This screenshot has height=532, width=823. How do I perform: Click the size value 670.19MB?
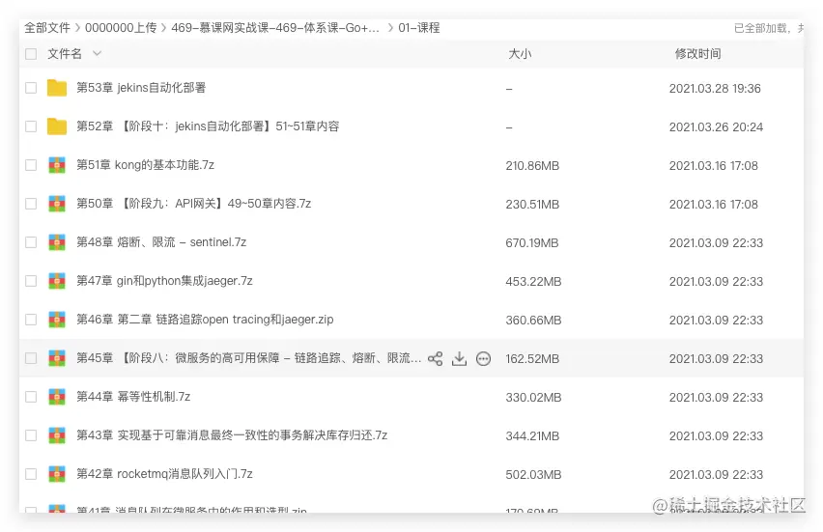(531, 243)
